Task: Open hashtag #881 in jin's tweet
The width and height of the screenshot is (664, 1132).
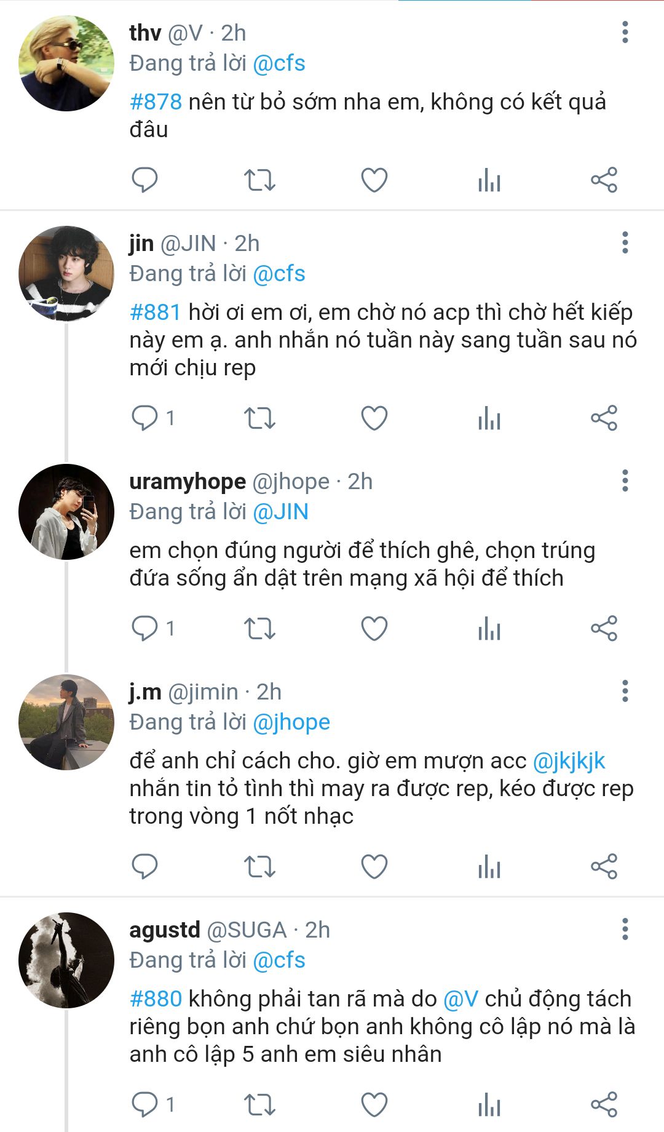Action: click(x=155, y=313)
